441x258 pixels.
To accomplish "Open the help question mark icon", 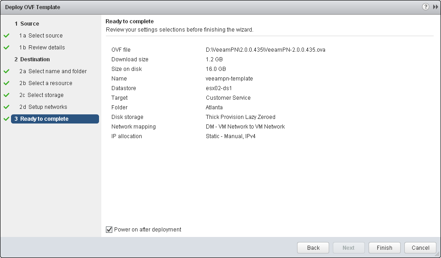I will click(x=426, y=7).
